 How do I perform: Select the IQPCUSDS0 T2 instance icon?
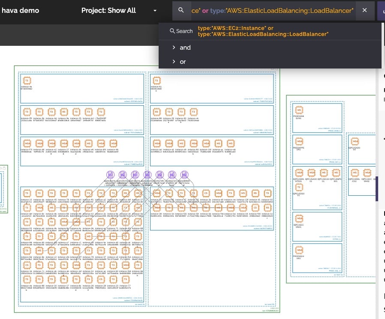(298, 187)
